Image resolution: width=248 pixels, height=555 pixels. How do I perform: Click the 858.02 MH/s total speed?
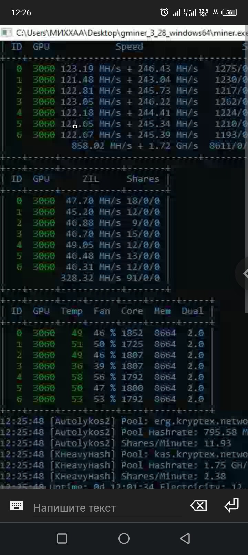tap(101, 146)
